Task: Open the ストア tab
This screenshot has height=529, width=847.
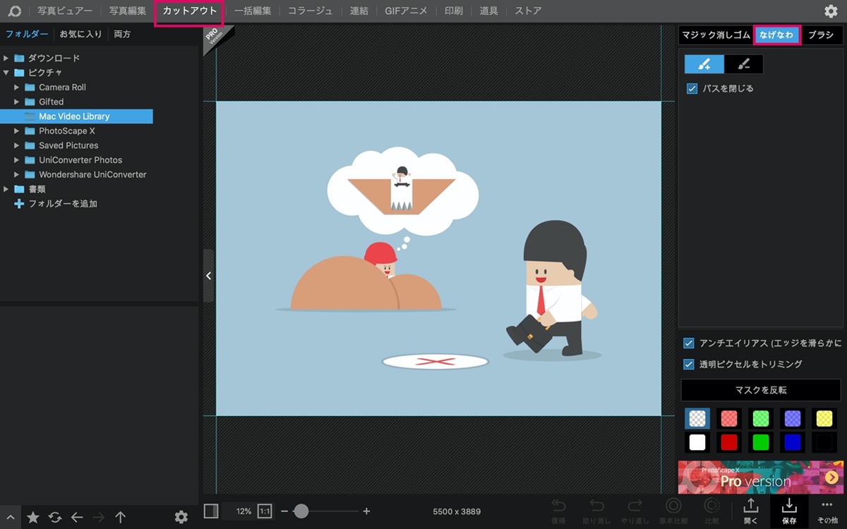Action: 529,11
